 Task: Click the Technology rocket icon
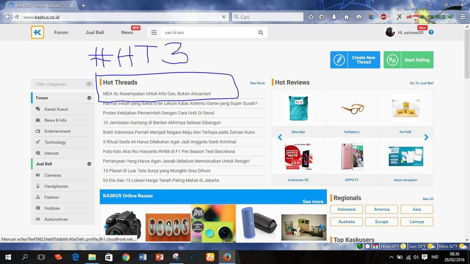click(x=38, y=142)
